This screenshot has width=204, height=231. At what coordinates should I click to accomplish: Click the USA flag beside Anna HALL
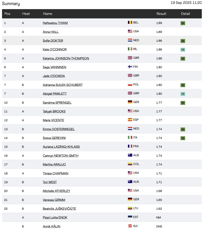pyautogui.click(x=130, y=31)
